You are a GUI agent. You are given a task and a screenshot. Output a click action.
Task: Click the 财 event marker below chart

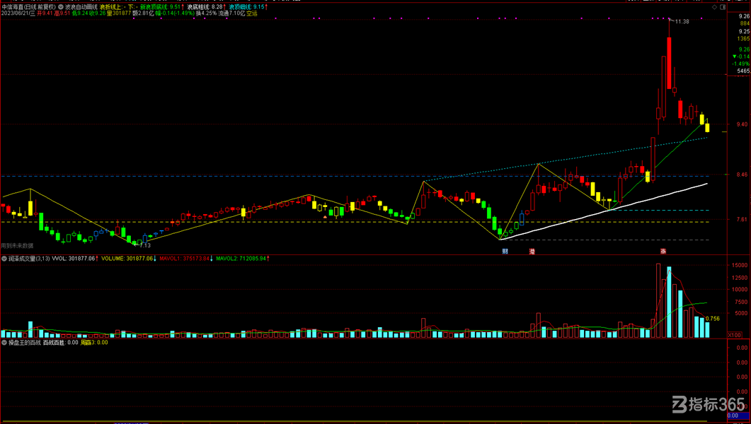pos(505,251)
